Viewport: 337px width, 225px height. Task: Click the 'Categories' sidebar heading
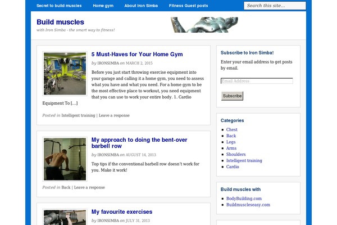(232, 120)
